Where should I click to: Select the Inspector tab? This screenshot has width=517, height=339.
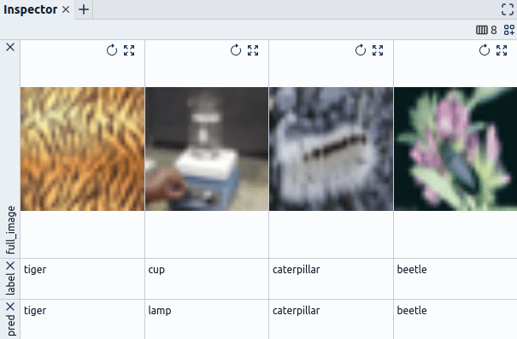[x=30, y=9]
